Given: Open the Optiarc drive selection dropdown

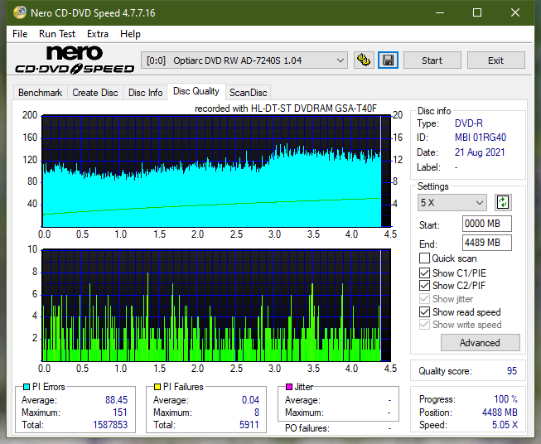Looking at the screenshot, I should coord(244,60).
